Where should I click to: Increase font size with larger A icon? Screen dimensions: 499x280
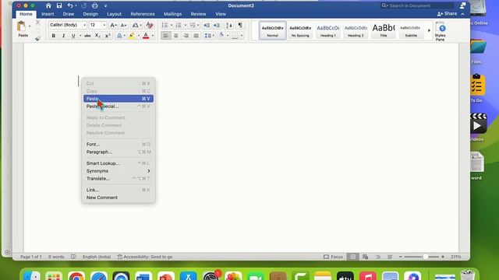click(113, 25)
